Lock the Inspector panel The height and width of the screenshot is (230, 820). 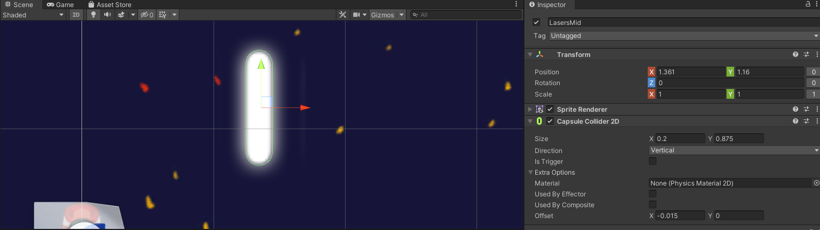click(x=808, y=4)
